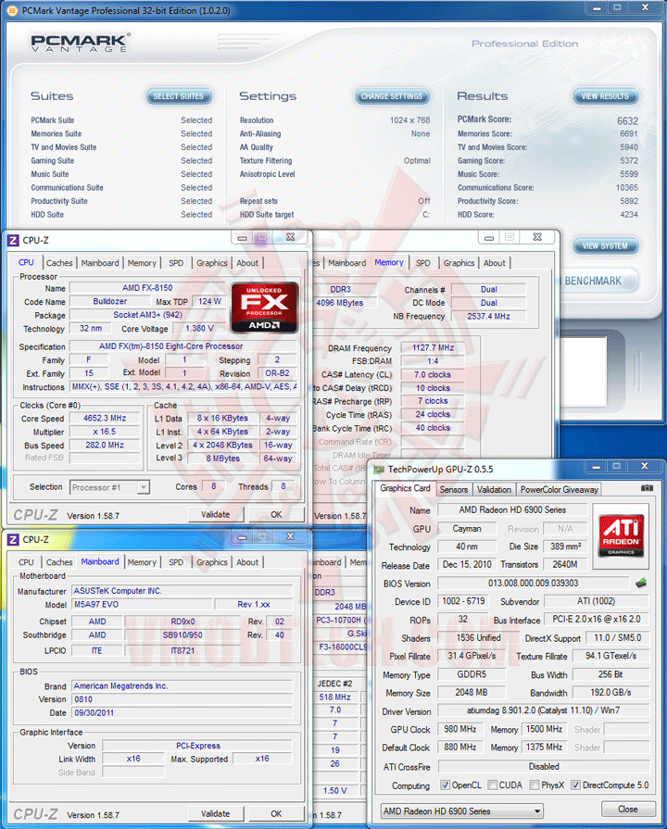Click the PCMark Score value 6632
This screenshot has height=829, width=667.
[x=627, y=121]
